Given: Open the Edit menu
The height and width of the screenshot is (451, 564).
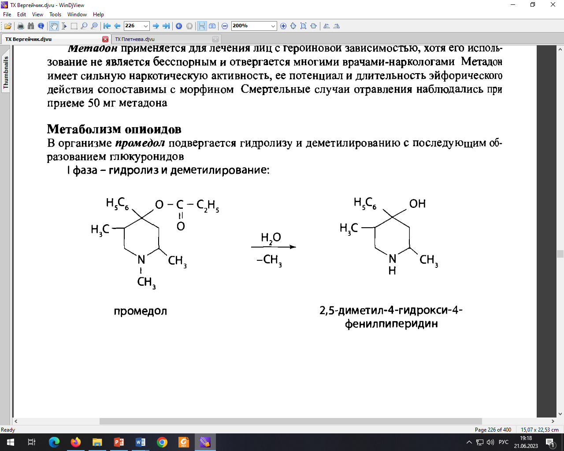Looking at the screenshot, I should click(x=22, y=15).
